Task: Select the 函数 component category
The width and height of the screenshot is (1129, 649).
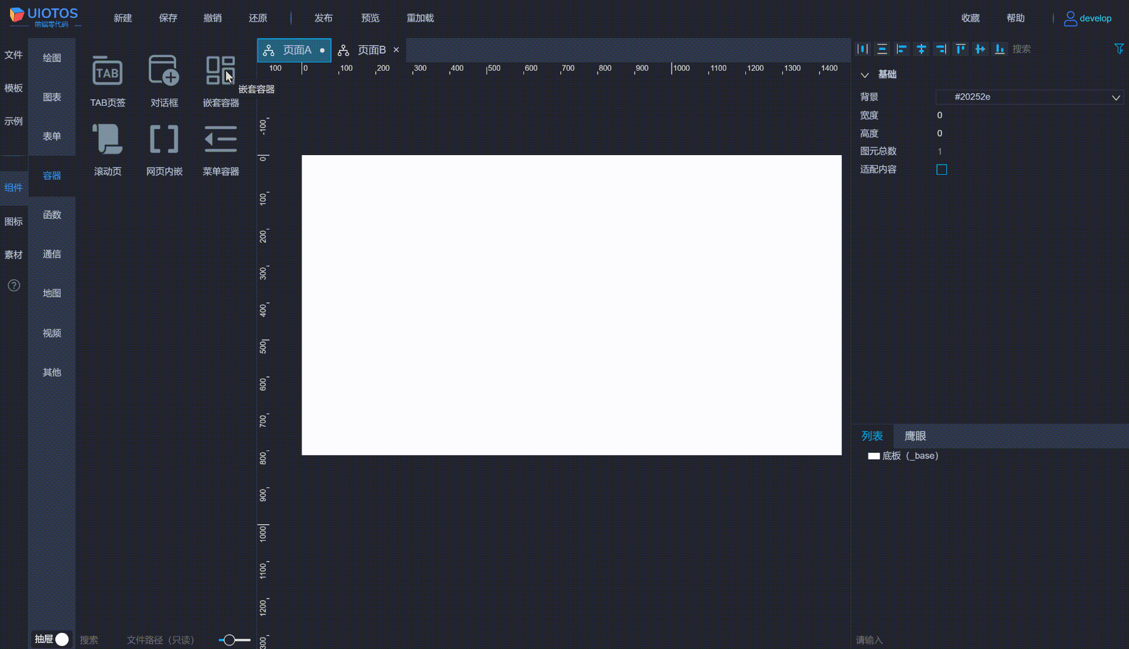Action: (52, 215)
